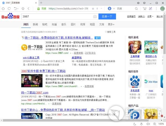Image resolution: width=166 pixels, height=126 pixels.
Task: Mute sound via the status bar speaker icon
Action: coord(148,124)
